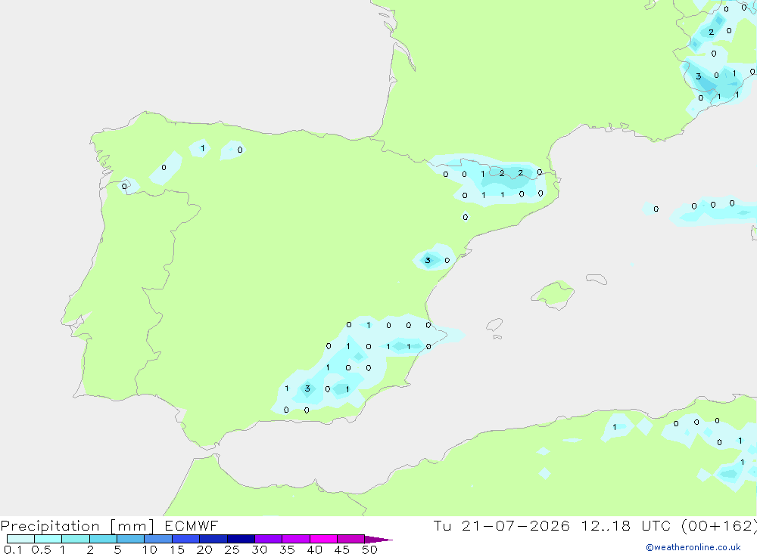Click the 30–35 mm purple legend box

click(268, 539)
